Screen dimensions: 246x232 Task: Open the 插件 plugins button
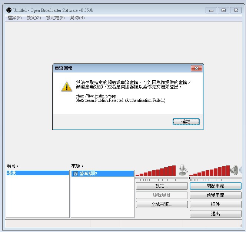coord(215,204)
